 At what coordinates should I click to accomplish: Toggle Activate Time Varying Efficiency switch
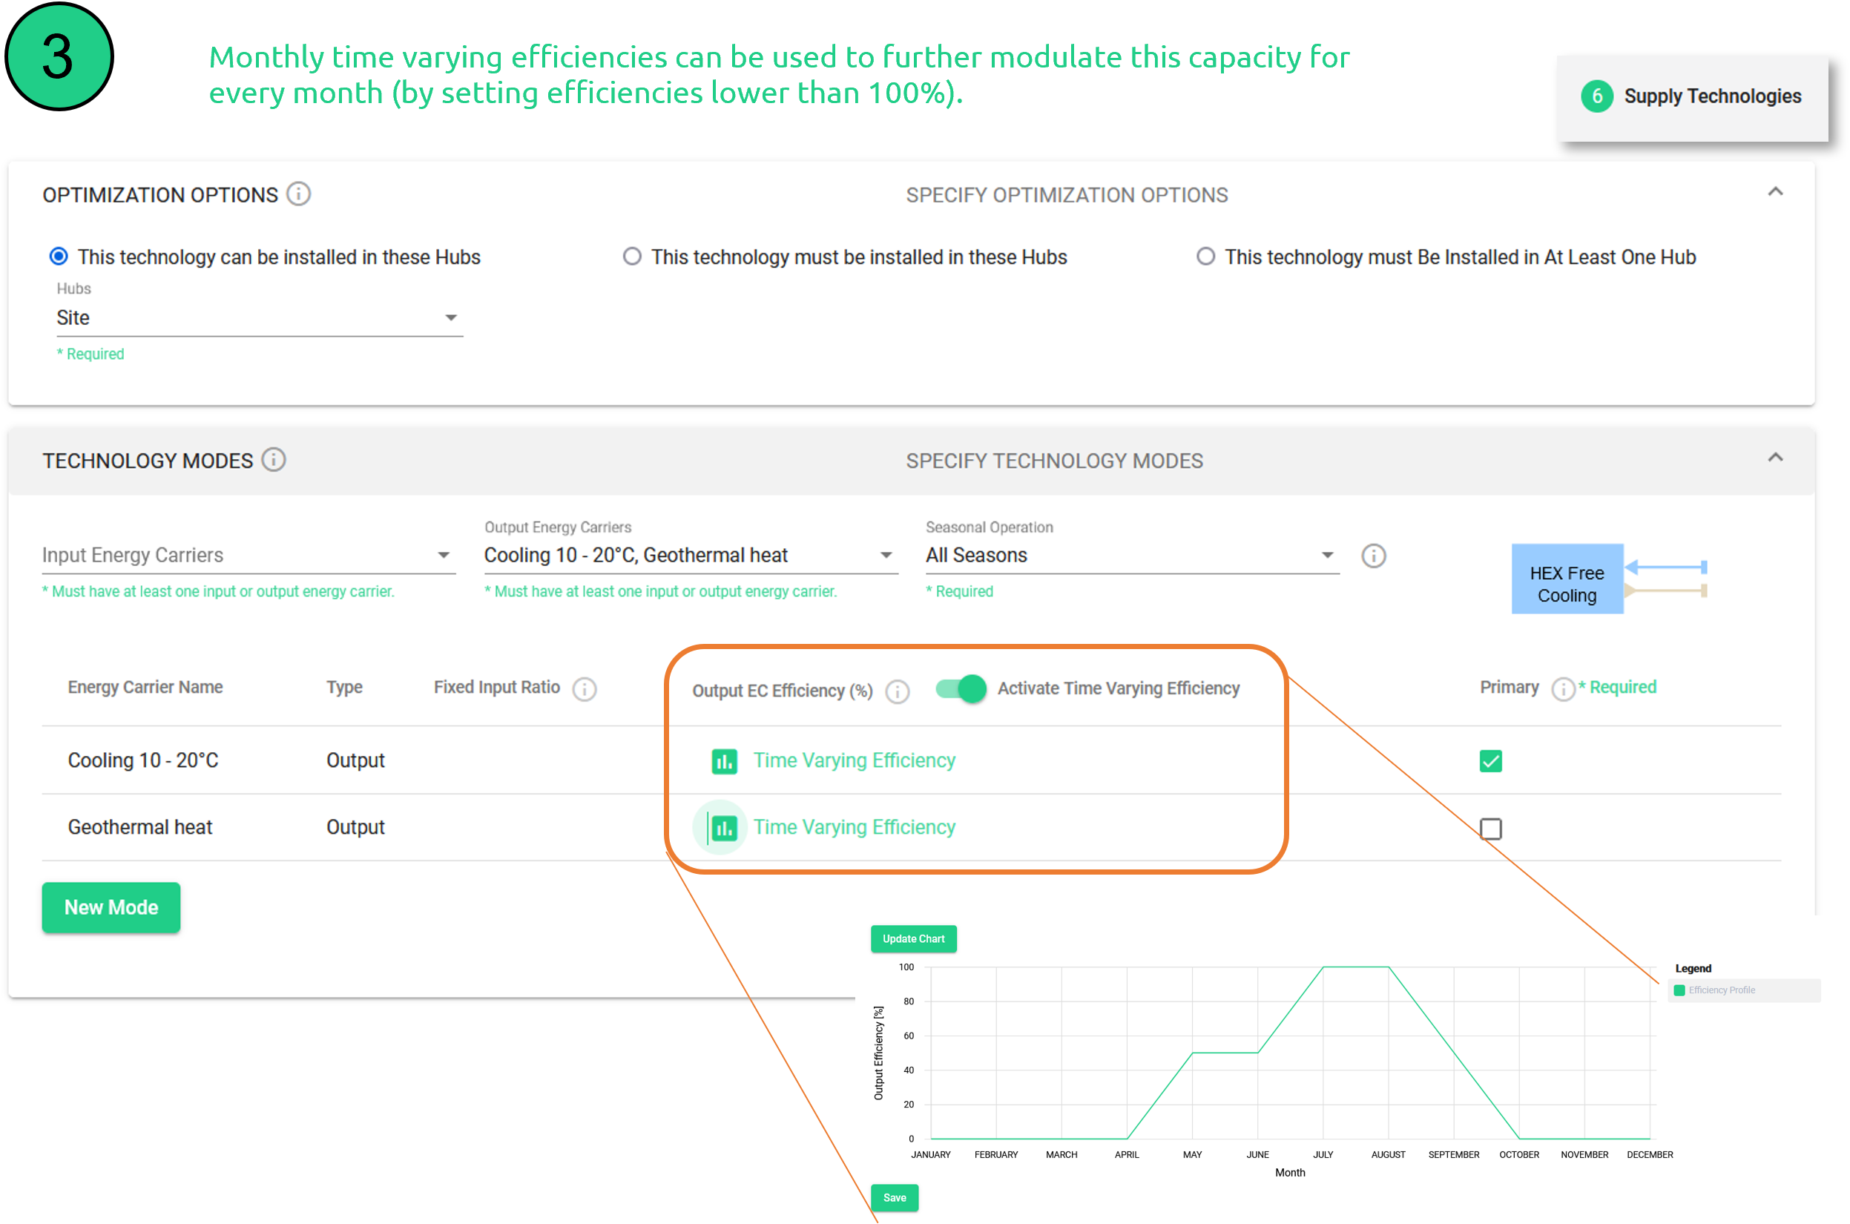(x=961, y=688)
